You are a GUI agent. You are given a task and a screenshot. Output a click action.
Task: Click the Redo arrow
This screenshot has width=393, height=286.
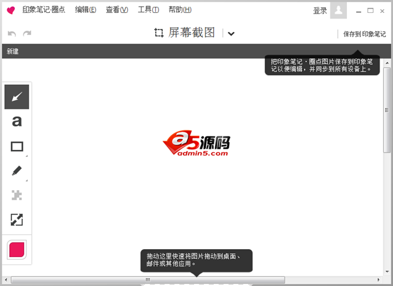click(x=27, y=33)
